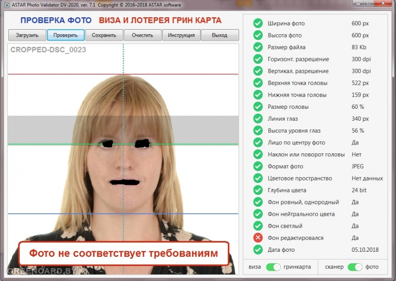Screen dimensions: 396x281
Task: Click the JPEG format value
Action: click(357, 166)
